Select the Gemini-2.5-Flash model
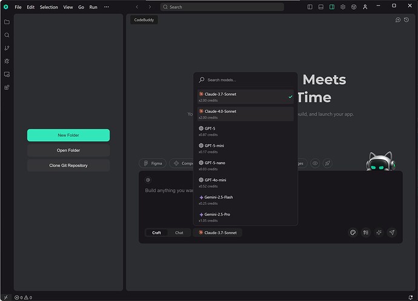This screenshot has width=418, height=301. pos(245,200)
